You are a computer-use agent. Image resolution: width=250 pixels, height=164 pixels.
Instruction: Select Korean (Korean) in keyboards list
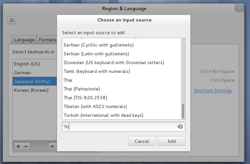(35, 90)
